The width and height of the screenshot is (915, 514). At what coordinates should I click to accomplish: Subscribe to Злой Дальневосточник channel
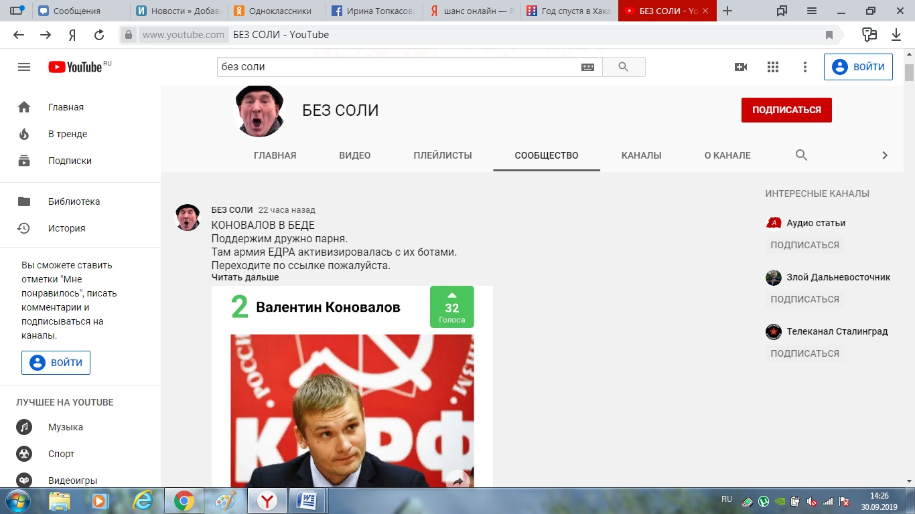[x=804, y=299]
